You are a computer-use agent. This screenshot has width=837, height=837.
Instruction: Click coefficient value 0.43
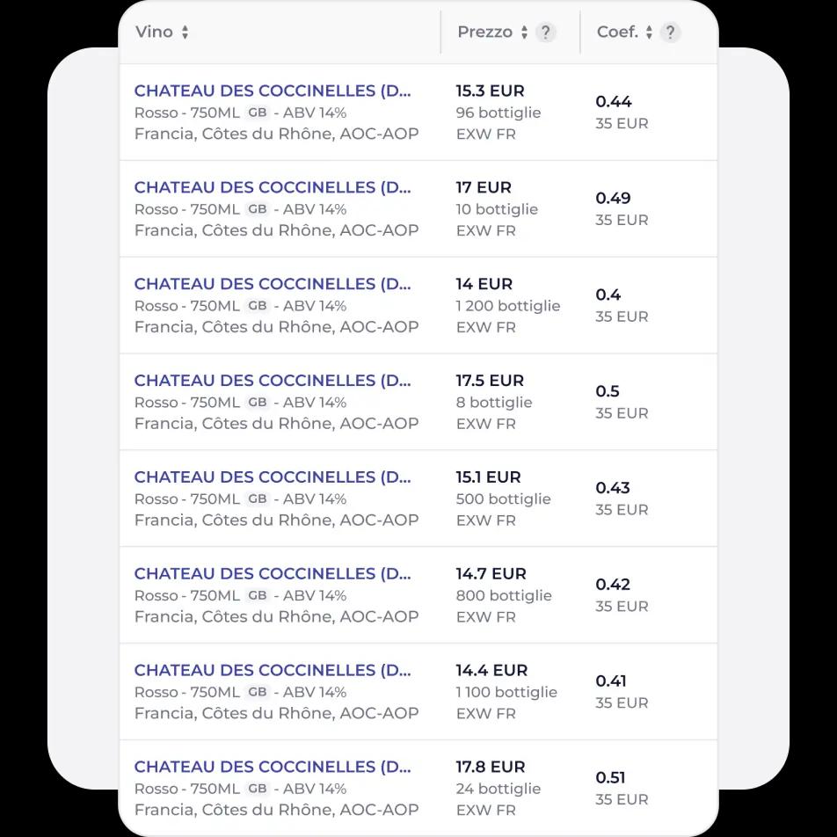click(613, 488)
